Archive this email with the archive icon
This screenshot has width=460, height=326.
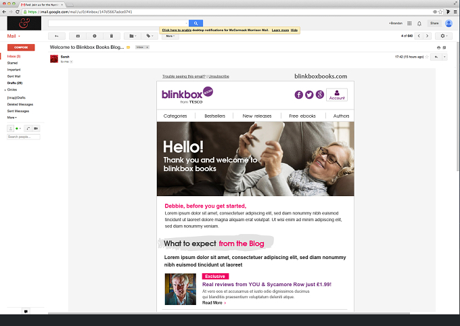[78, 36]
